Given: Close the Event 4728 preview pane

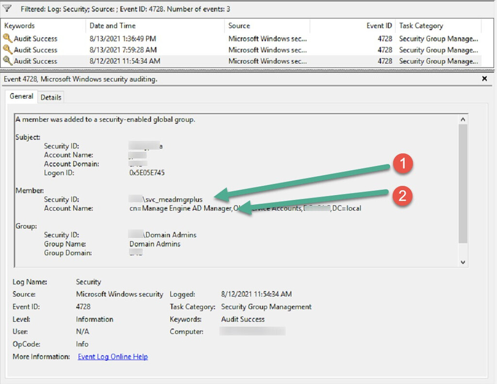Looking at the screenshot, I should pos(484,78).
